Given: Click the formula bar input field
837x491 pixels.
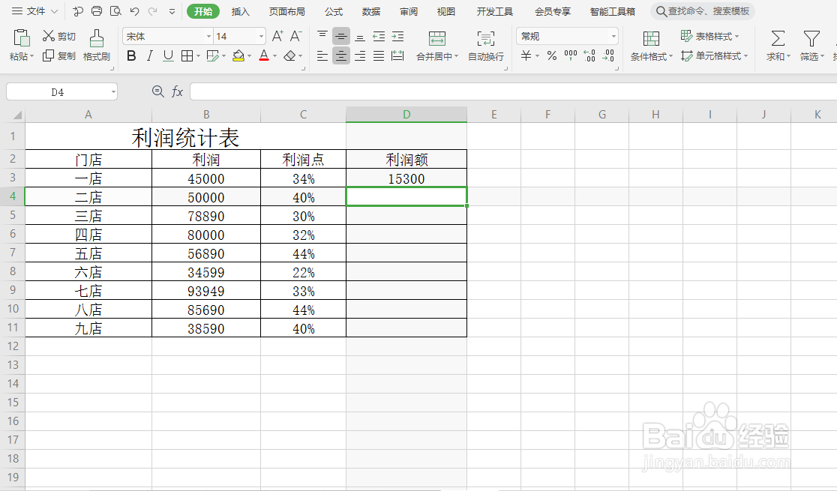Looking at the screenshot, I should pos(514,91).
